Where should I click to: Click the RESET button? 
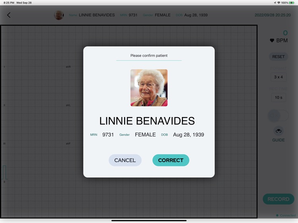278,57
